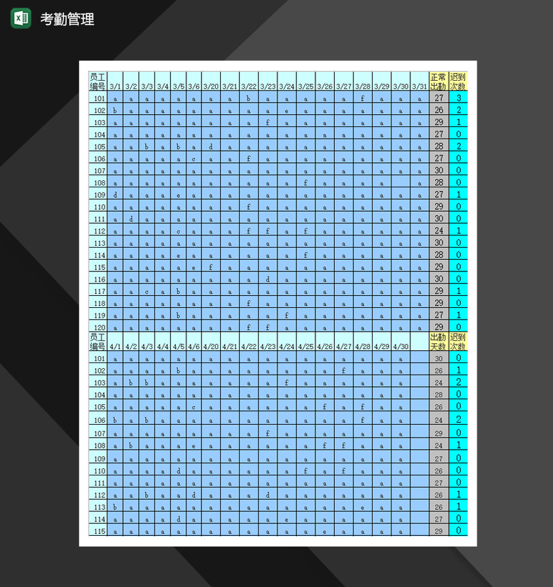Click employee 101 in March table
Viewport: 553px width, 587px height.
[98, 98]
